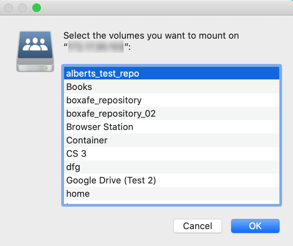Screen dimensions: 293x246
Task: Pick the home volume
Action: point(78,194)
